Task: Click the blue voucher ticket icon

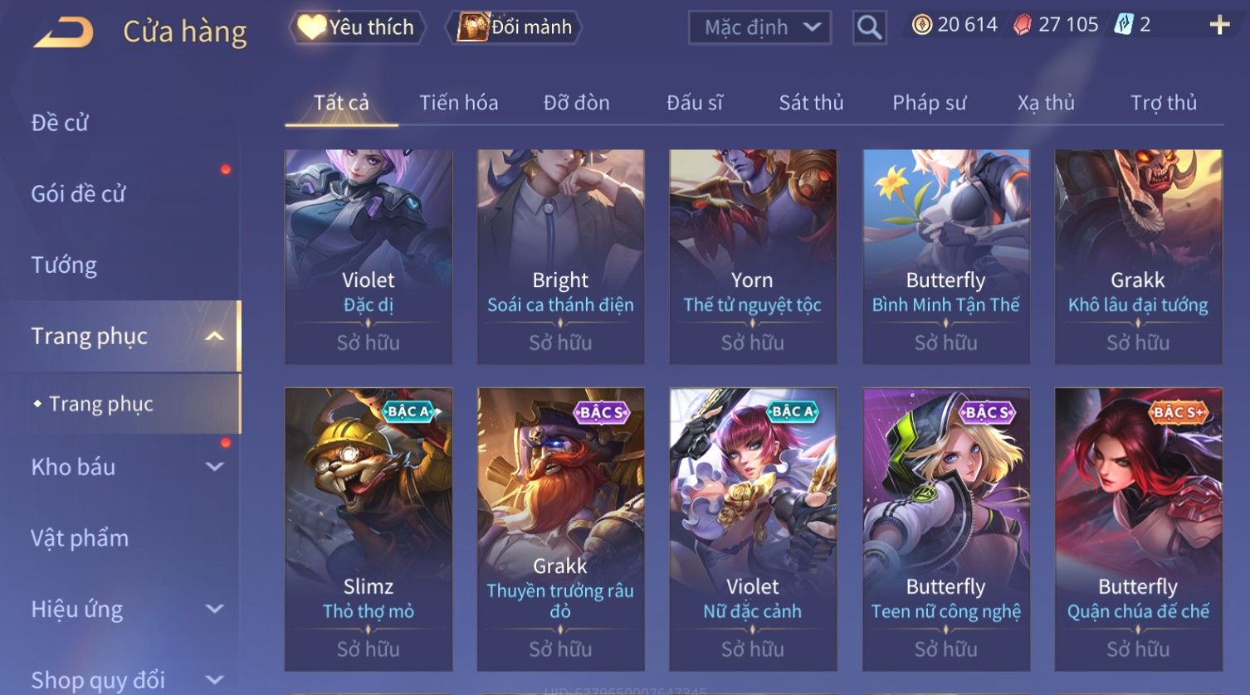Action: click(1123, 25)
